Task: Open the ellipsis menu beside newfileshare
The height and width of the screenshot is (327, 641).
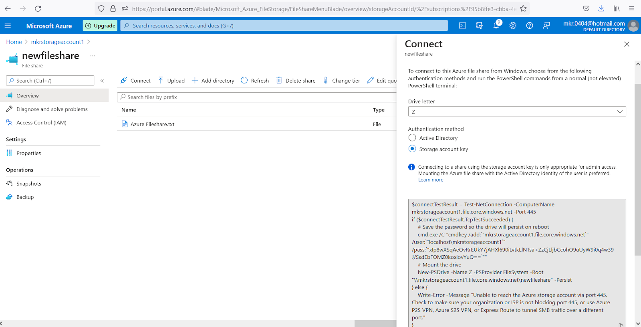Action: click(93, 56)
